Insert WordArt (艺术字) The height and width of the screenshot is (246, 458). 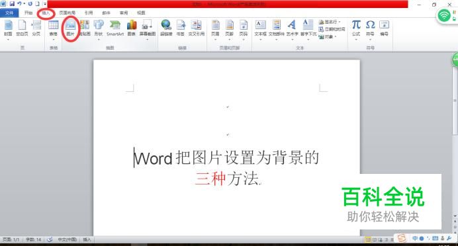coord(292,28)
